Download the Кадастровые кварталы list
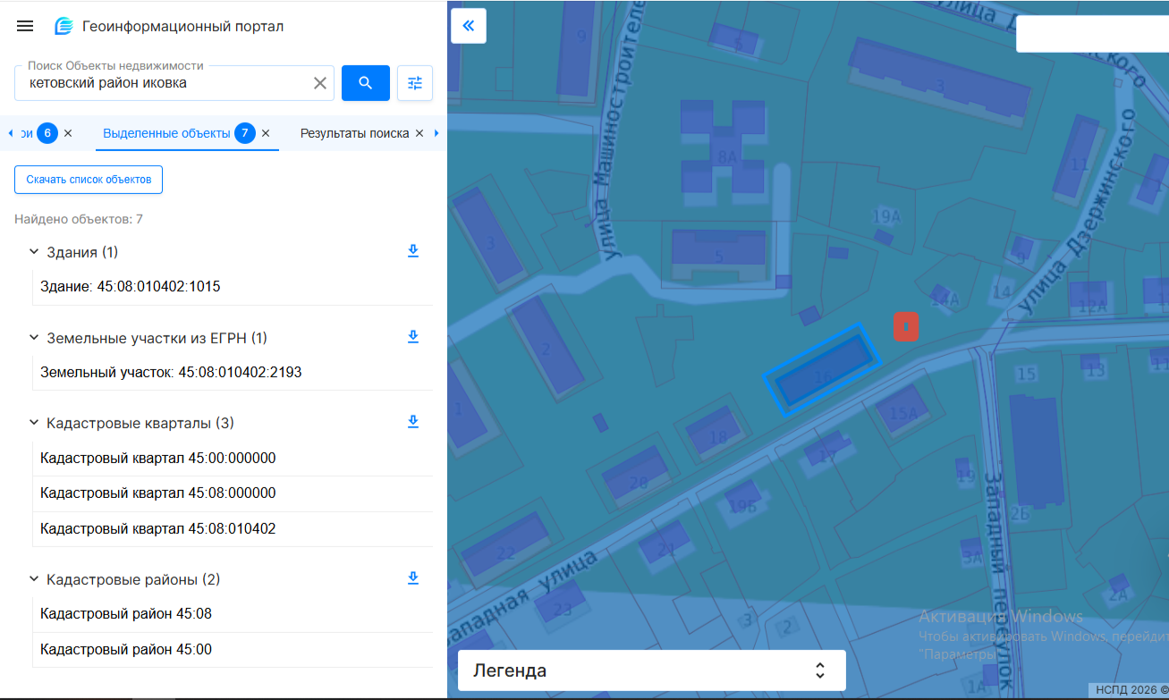1169x700 pixels. [413, 422]
